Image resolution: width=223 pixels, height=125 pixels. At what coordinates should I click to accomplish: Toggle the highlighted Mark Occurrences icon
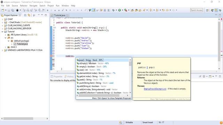click(94, 10)
